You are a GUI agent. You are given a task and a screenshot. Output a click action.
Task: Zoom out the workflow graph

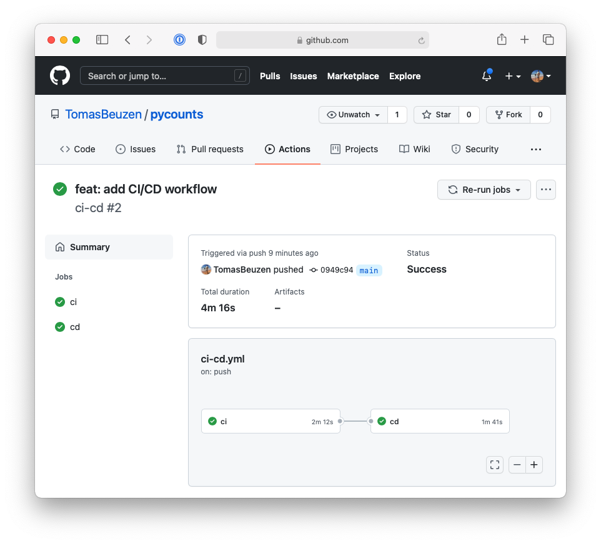point(517,465)
